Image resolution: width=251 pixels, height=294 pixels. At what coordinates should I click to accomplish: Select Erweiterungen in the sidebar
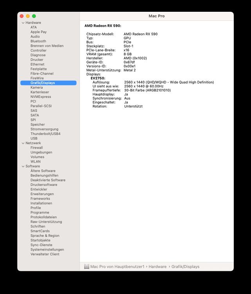tap(42, 194)
